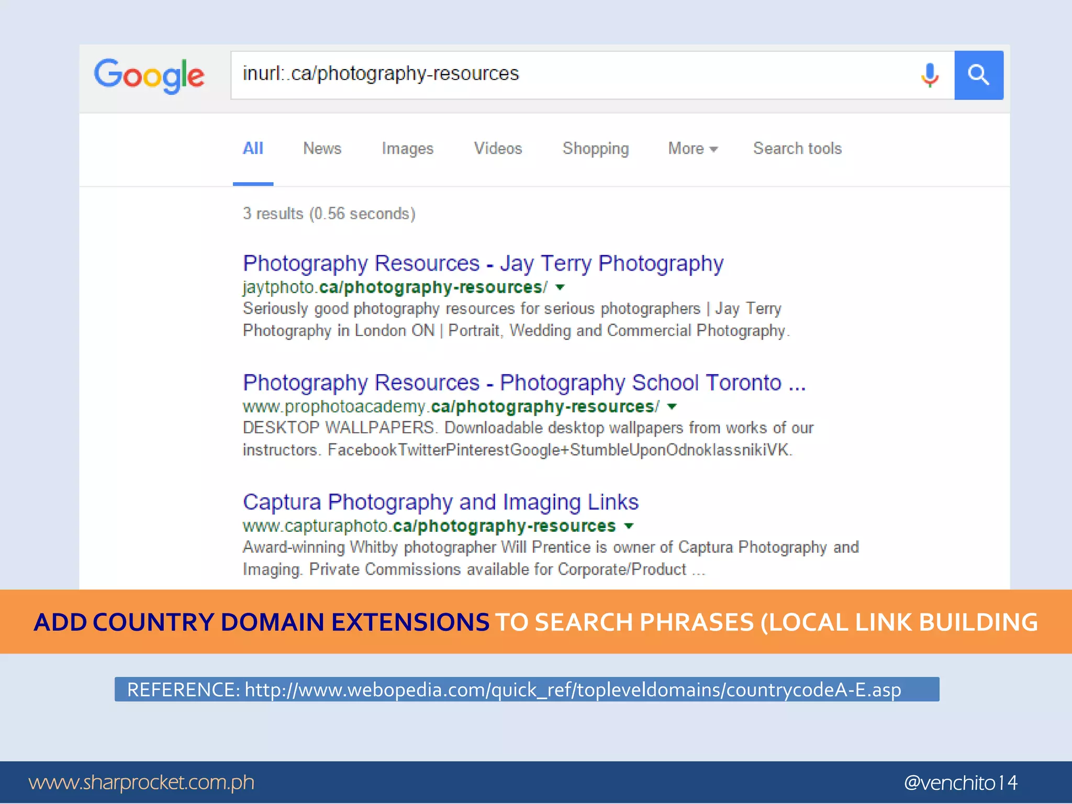Click the www.prophotoacademy.ca green URL text
The height and width of the screenshot is (804, 1072).
pos(451,407)
